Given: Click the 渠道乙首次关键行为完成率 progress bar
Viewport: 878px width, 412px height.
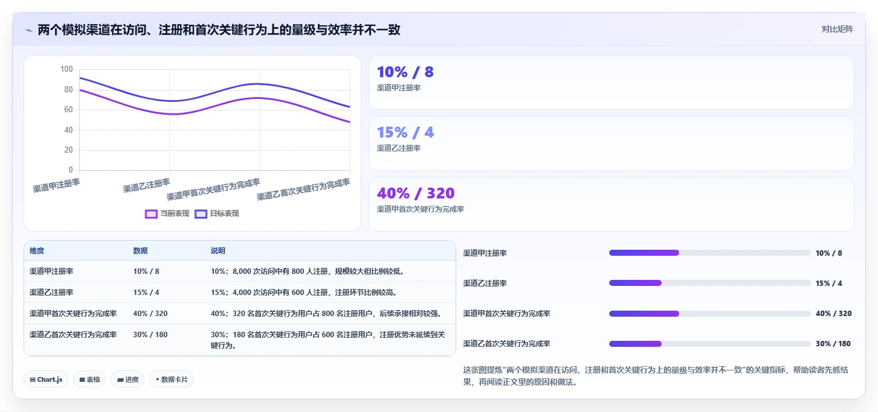Looking at the screenshot, I should click(710, 343).
